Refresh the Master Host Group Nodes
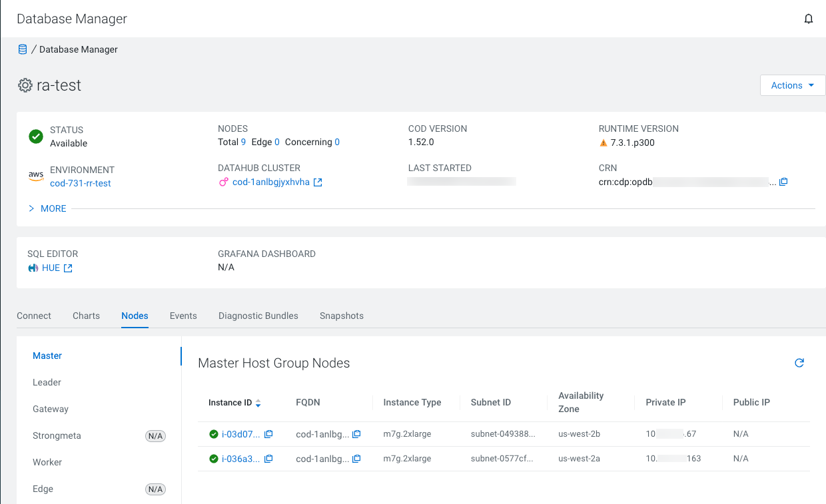This screenshot has width=826, height=504. point(799,363)
